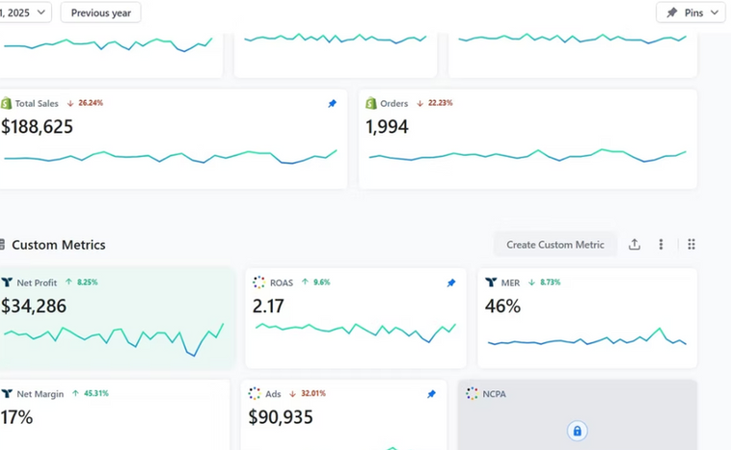This screenshot has height=450, width=731.
Task: Toggle pin on the Ads card
Action: point(431,394)
